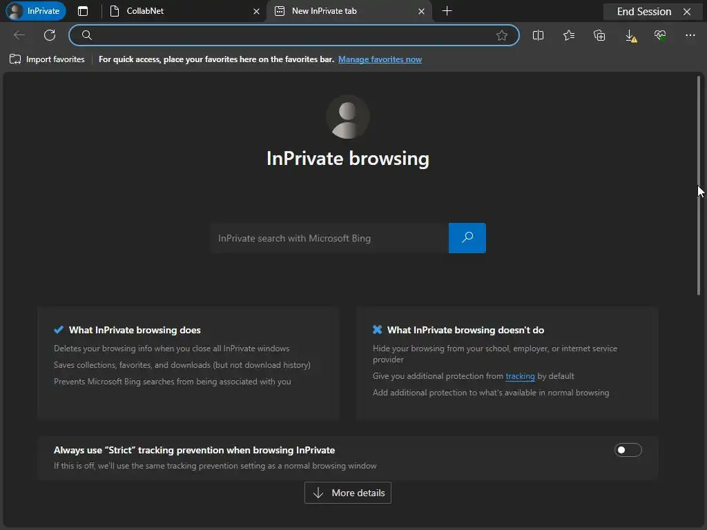Toggle Strict tracking prevention switch

[x=628, y=450]
